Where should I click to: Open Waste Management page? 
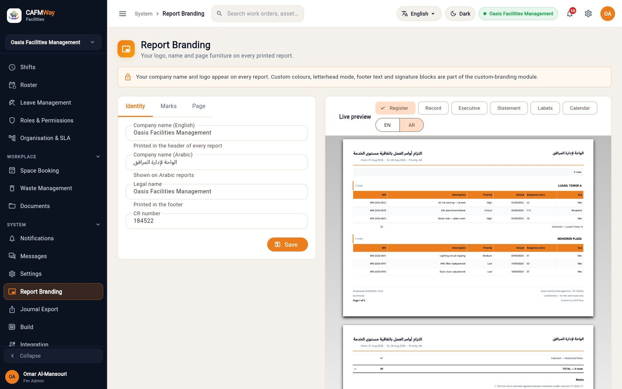pos(53,188)
